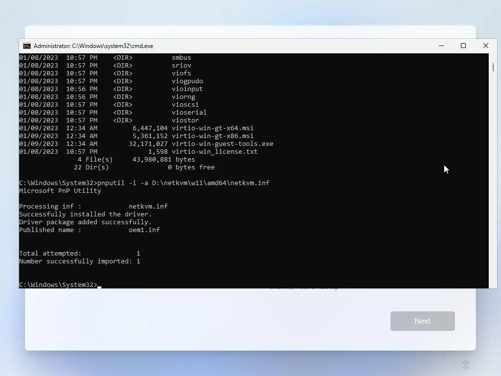Click the 'virtio-win-gt-x64.msi' file name
This screenshot has height=376, width=501.
(x=212, y=128)
